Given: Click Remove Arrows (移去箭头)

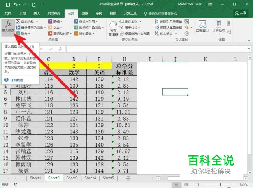Looking at the screenshot, I should point(166,34).
